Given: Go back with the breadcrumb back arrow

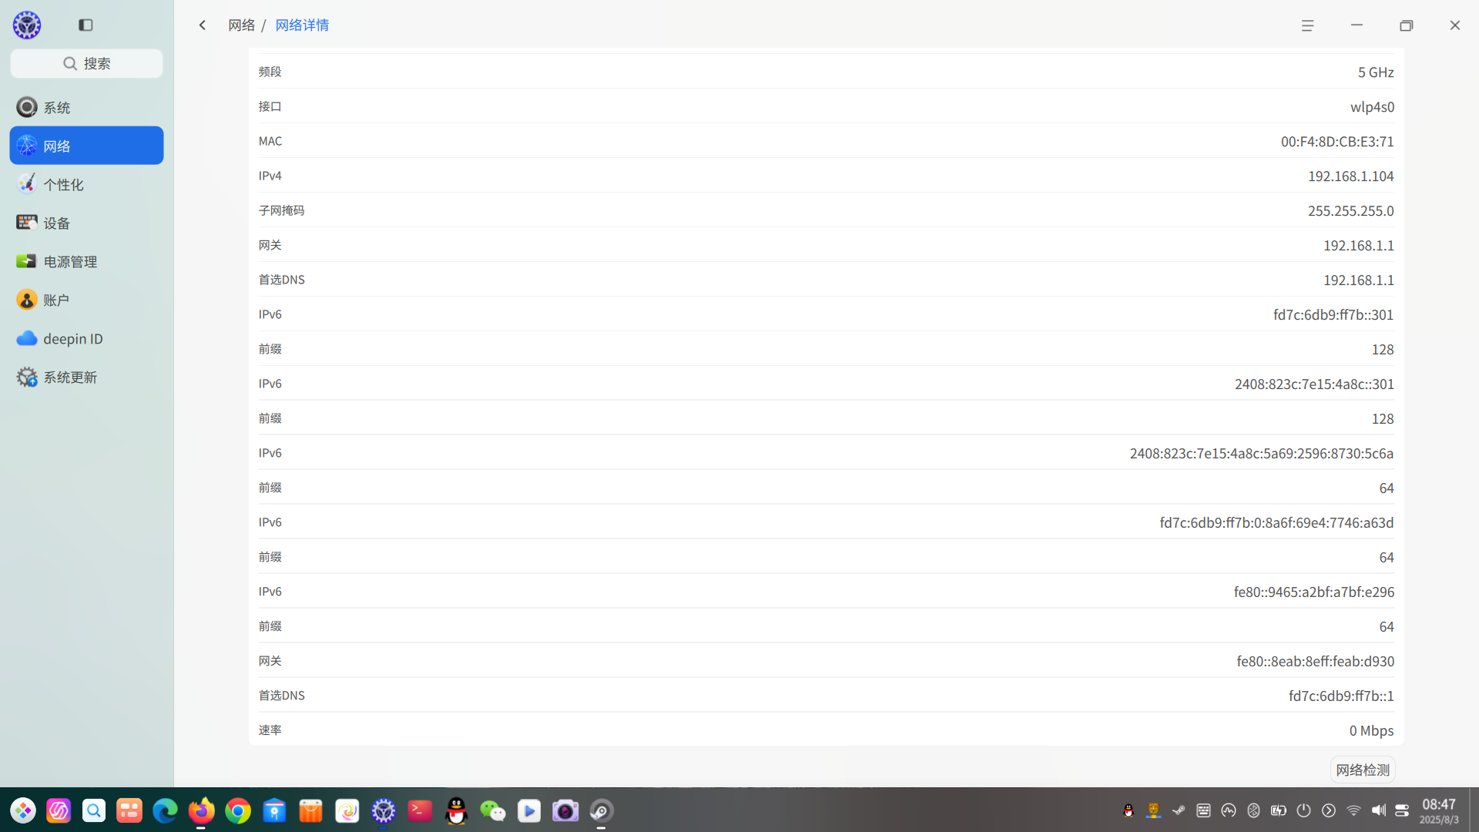Looking at the screenshot, I should [203, 25].
